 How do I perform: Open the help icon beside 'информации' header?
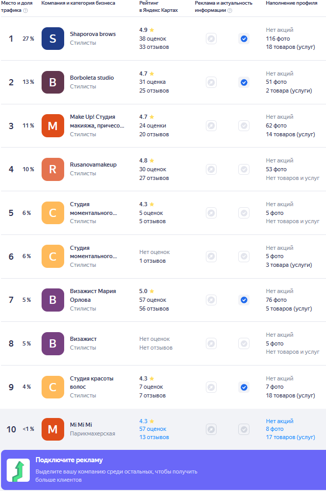click(229, 10)
